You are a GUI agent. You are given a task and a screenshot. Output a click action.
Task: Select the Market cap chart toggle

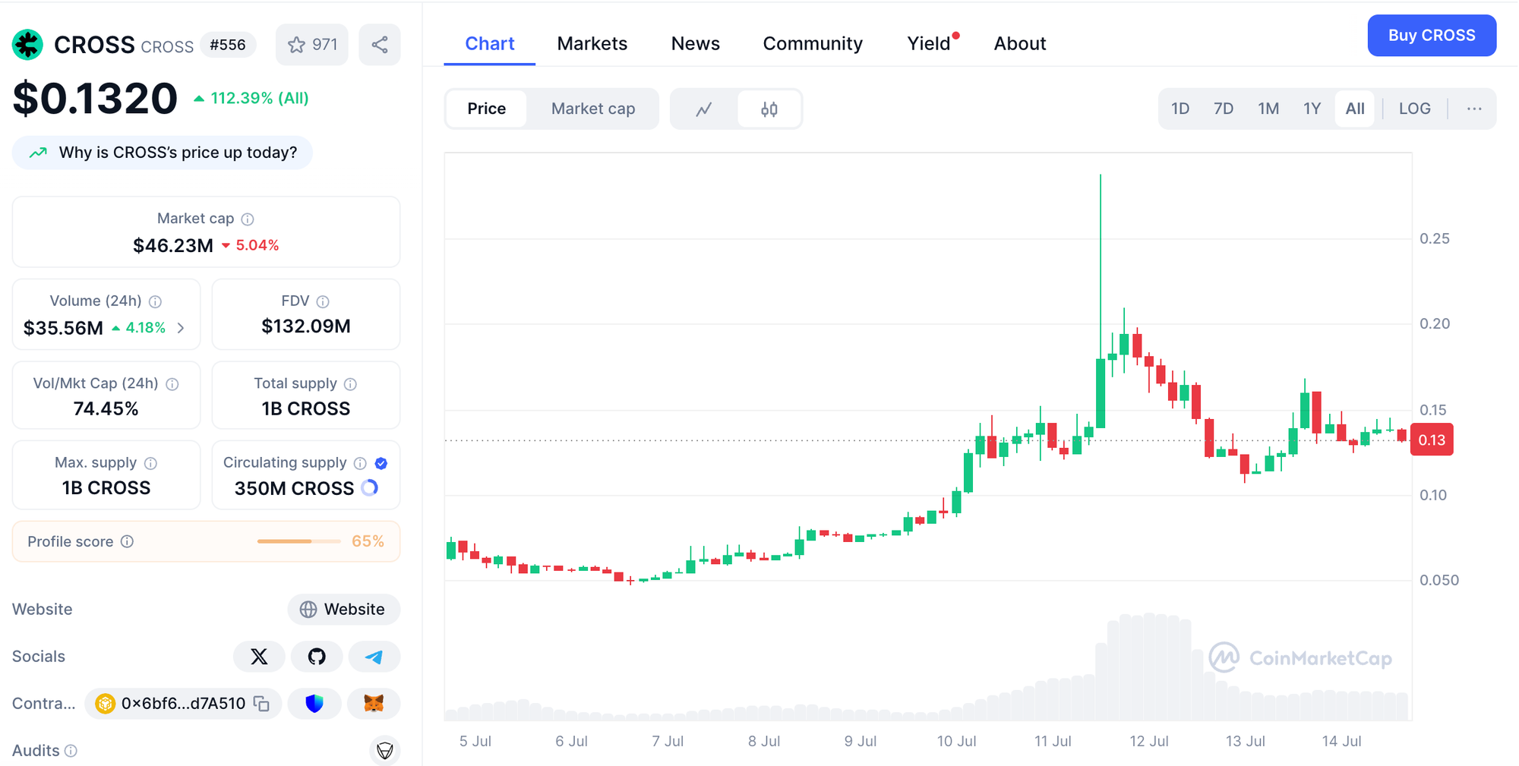click(593, 109)
